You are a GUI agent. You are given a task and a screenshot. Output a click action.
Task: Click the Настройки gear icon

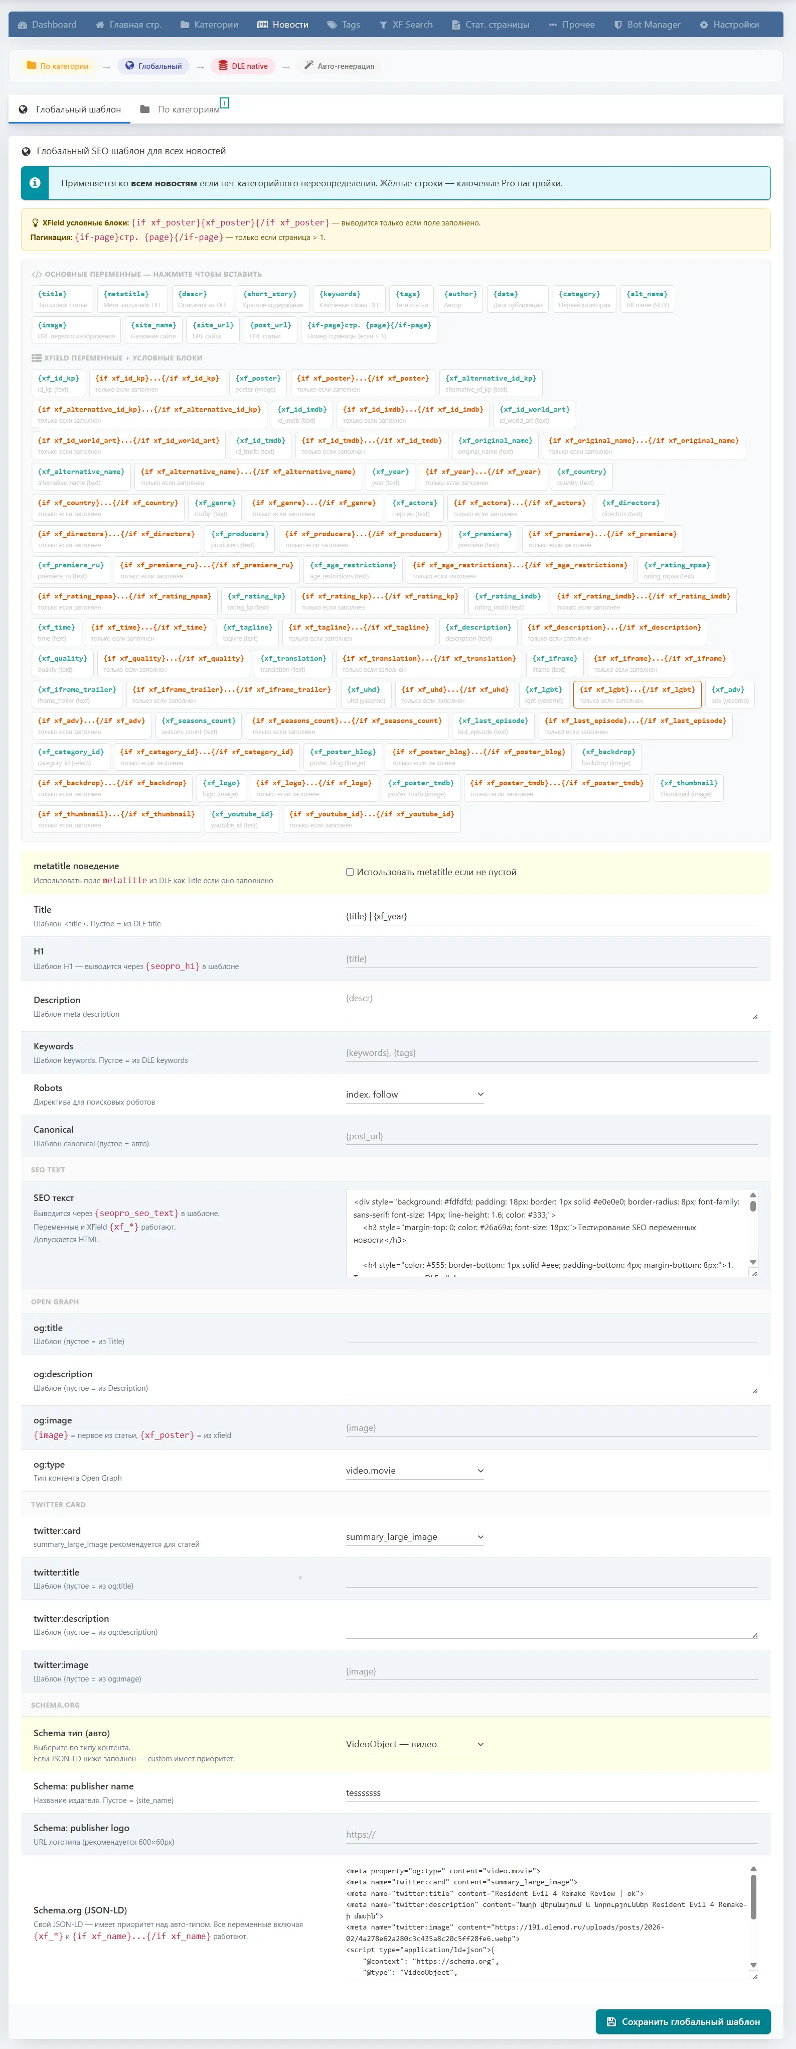(x=704, y=25)
